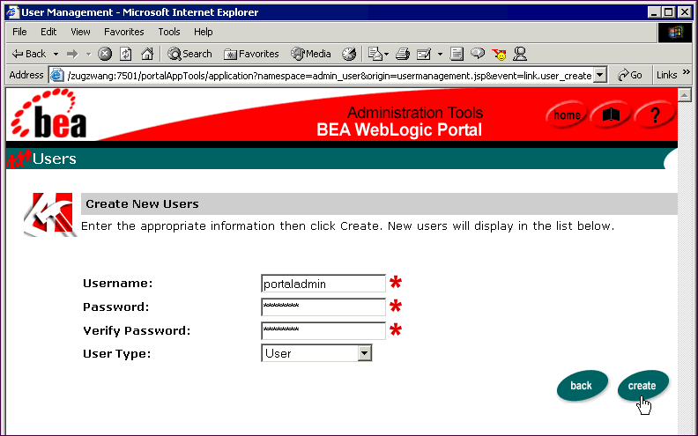Open the Edit icon's dropdown arrow
The height and width of the screenshot is (436, 698).
click(440, 55)
